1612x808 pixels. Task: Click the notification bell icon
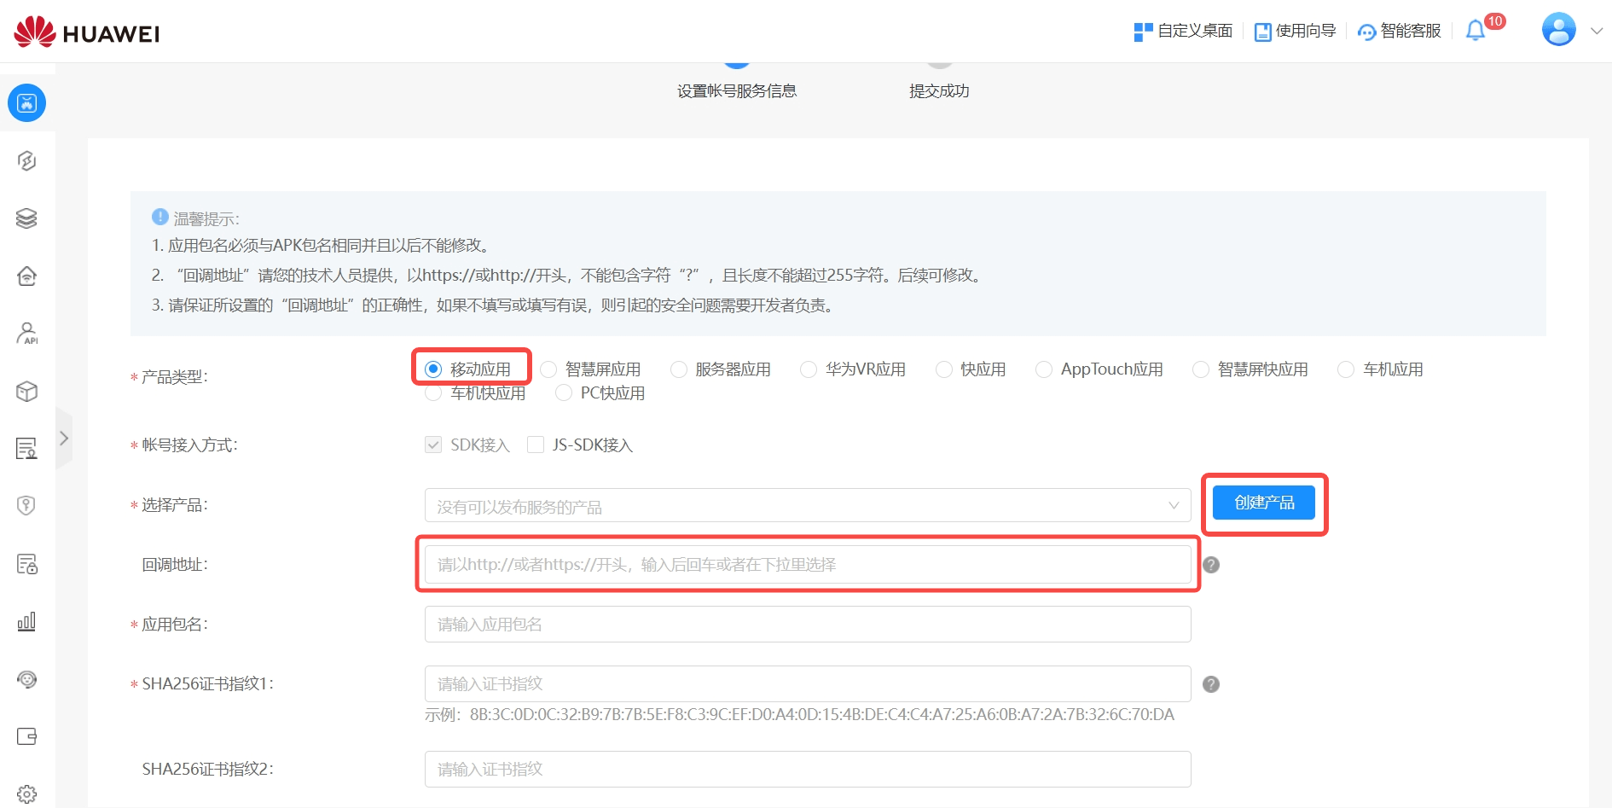(x=1476, y=32)
